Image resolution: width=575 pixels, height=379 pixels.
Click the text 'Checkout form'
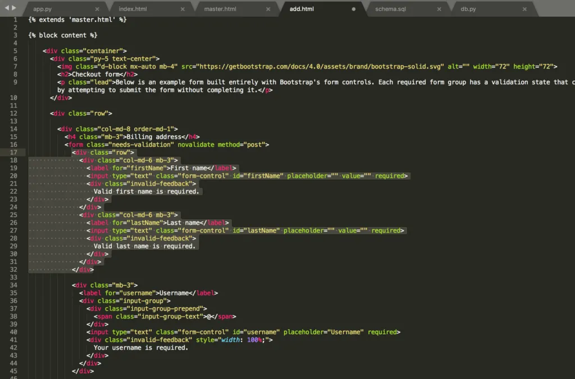pos(95,75)
